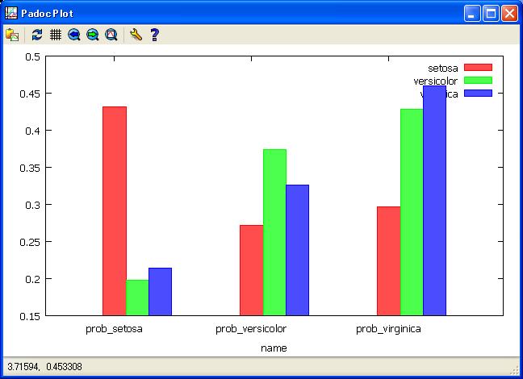This screenshot has height=379, width=523.
Task: Click the red bar in prob_setosa group
Action: (x=114, y=210)
